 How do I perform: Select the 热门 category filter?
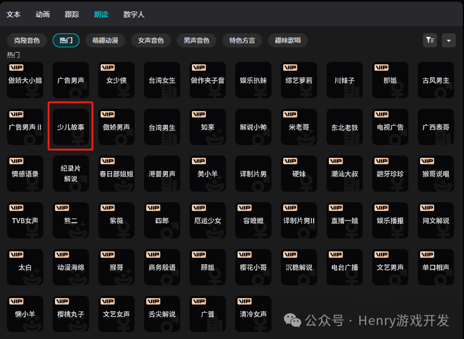pos(66,40)
